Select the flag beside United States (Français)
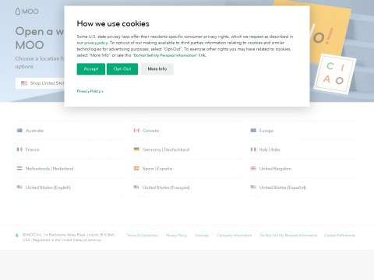This screenshot has width=374, height=280. click(136, 187)
